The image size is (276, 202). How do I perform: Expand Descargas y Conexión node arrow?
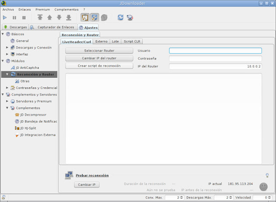[x=7, y=47]
